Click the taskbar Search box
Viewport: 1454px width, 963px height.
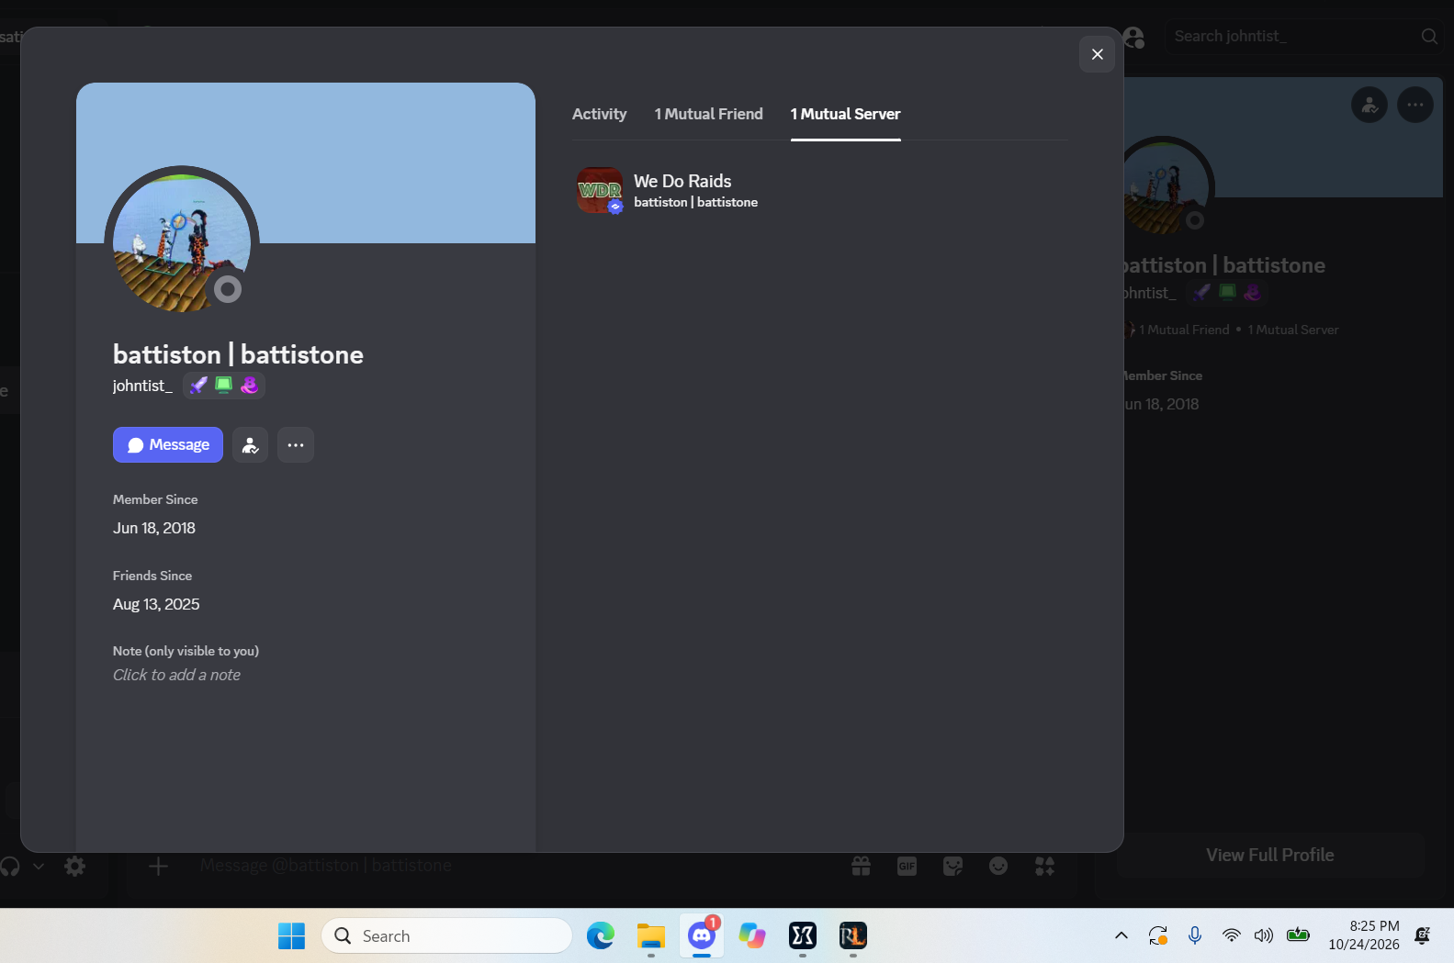point(446,935)
